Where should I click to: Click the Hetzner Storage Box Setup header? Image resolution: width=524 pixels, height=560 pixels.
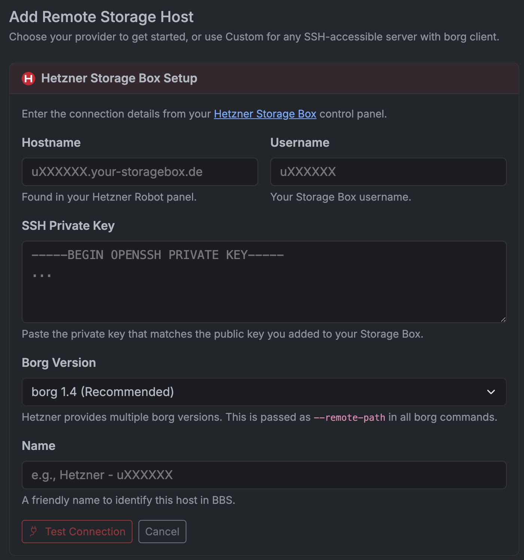(119, 79)
